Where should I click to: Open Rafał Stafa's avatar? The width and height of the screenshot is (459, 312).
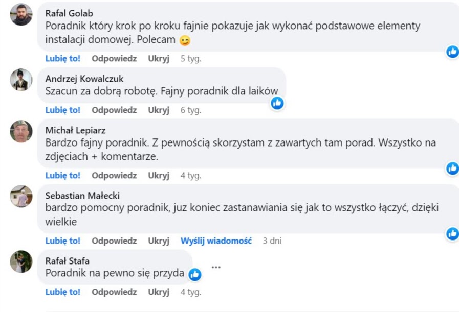click(21, 262)
